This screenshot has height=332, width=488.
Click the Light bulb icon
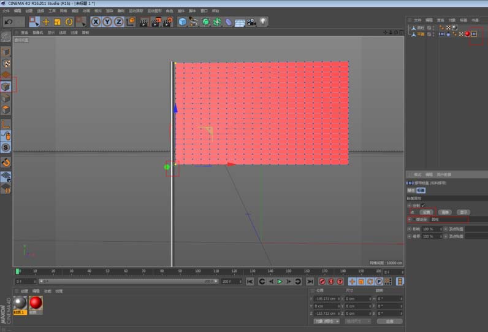click(263, 21)
